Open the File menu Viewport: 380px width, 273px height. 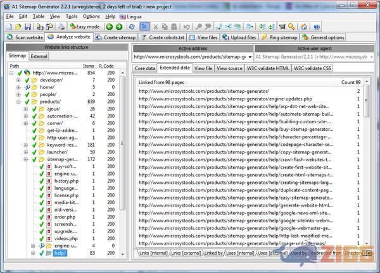pos(10,16)
